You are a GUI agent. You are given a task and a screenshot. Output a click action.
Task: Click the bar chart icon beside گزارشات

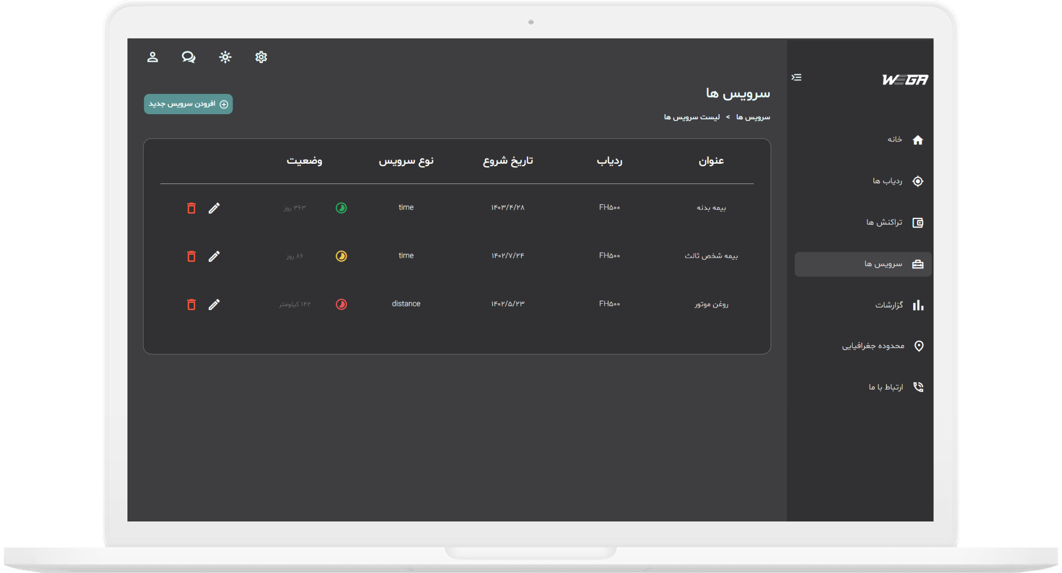pos(918,305)
